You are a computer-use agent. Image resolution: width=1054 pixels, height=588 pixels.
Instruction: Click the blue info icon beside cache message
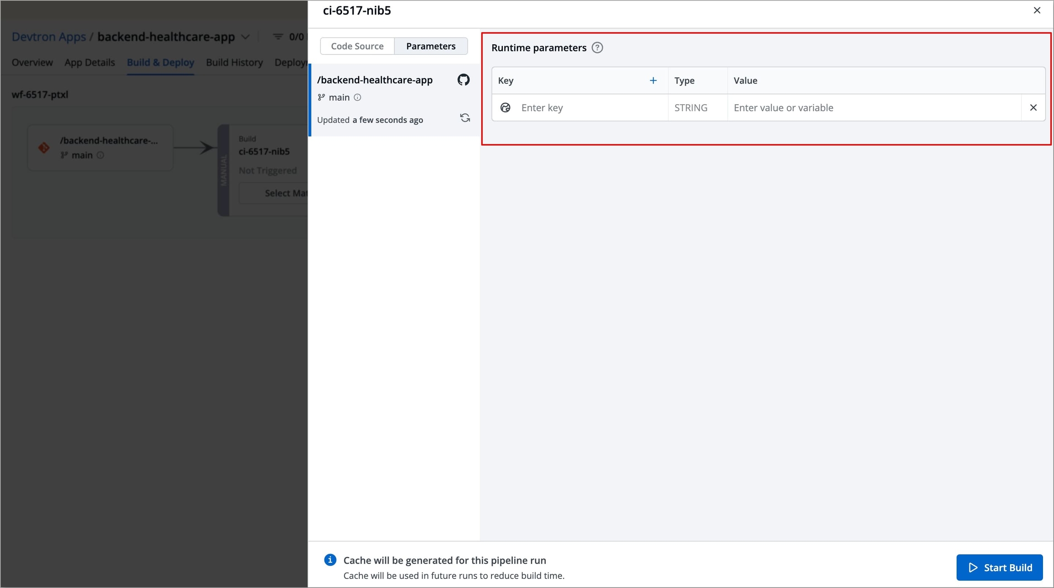point(330,560)
